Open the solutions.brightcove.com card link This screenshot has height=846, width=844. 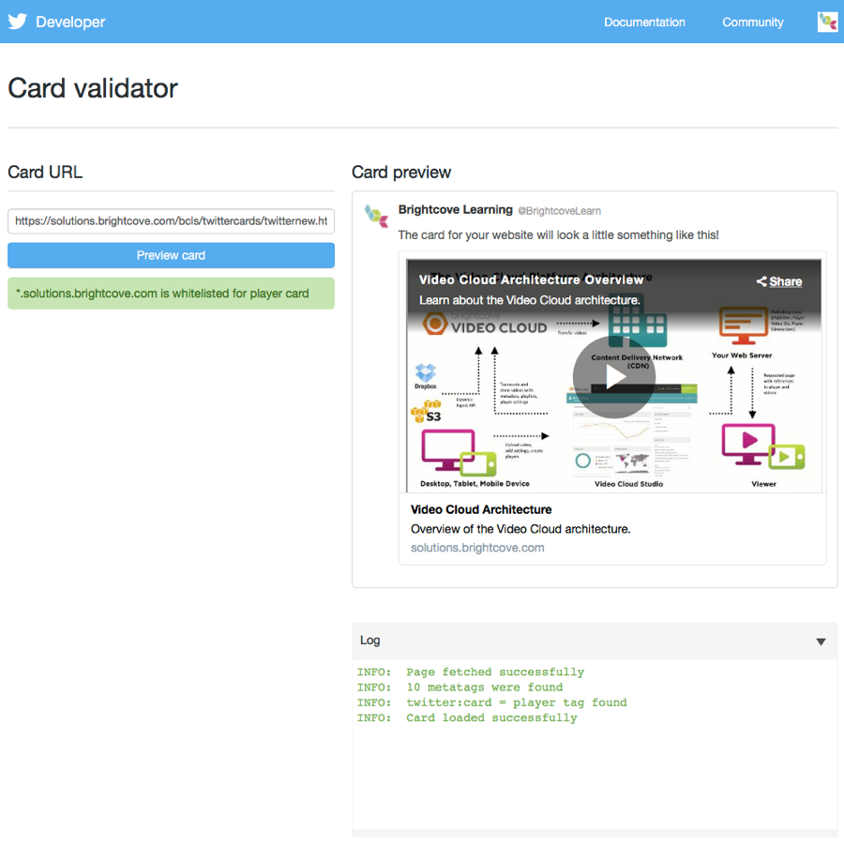(x=477, y=548)
